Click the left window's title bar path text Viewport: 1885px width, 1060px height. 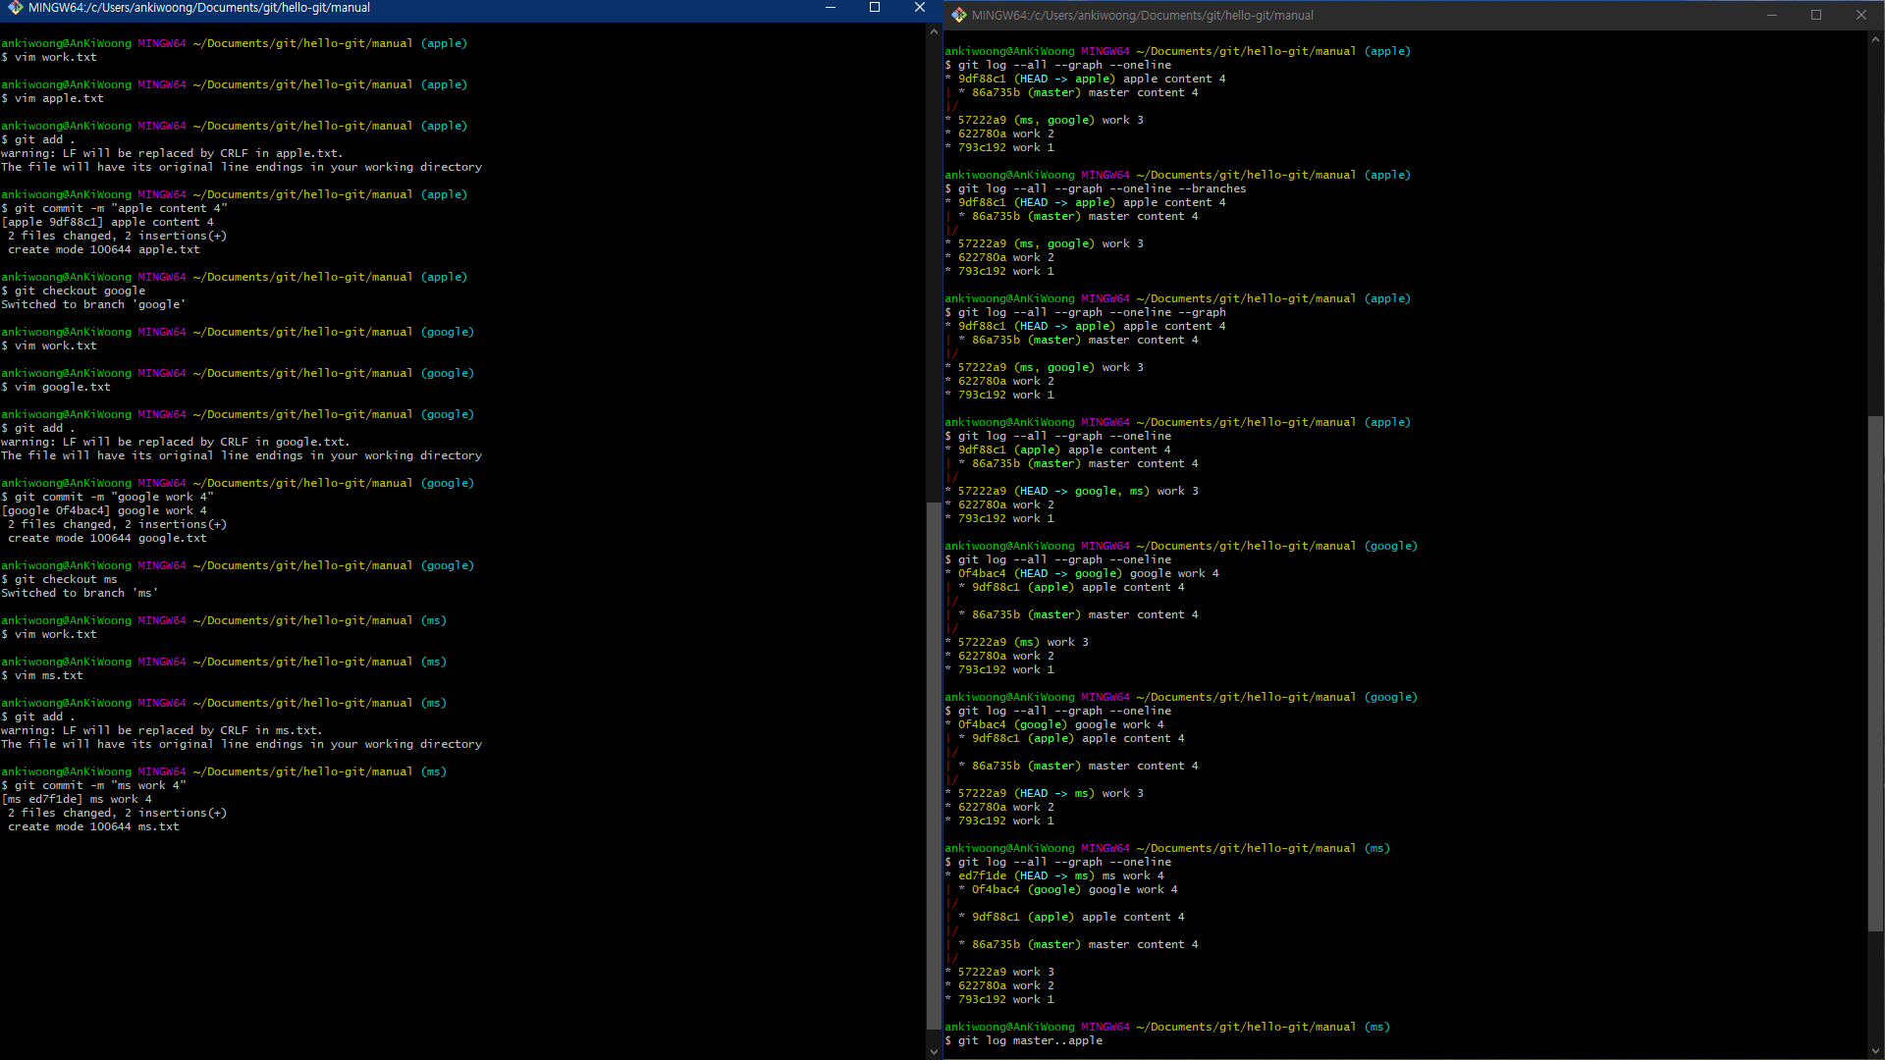coord(199,8)
